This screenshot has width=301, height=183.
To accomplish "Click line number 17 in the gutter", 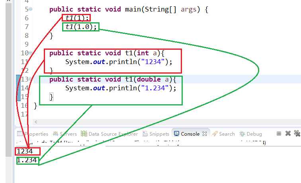I will (x=25, y=114).
